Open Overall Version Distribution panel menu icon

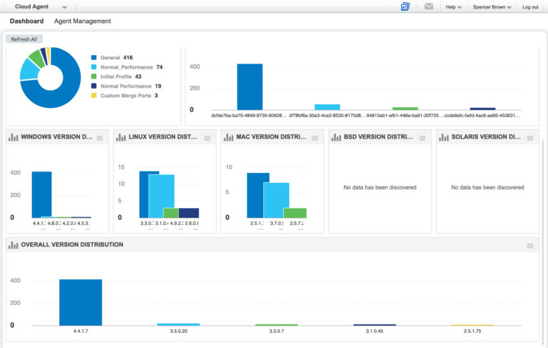point(529,246)
